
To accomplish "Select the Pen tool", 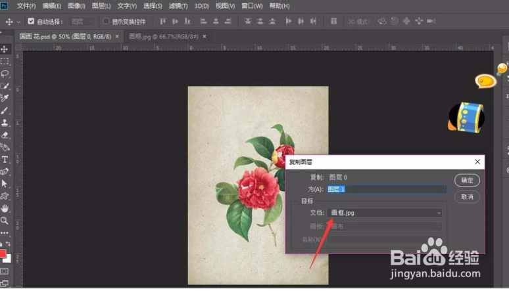I will point(5,171).
